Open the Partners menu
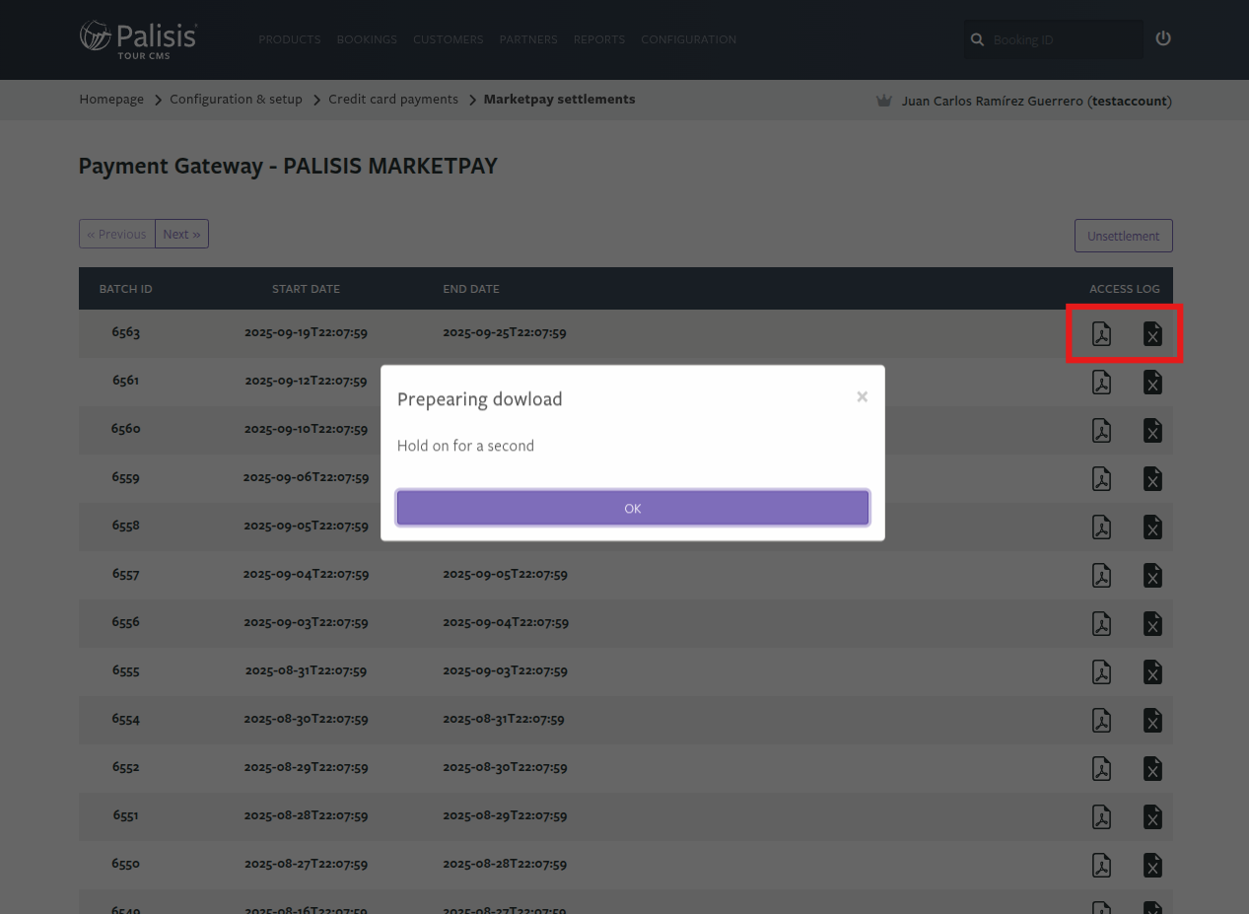The height and width of the screenshot is (914, 1249). pos(528,39)
